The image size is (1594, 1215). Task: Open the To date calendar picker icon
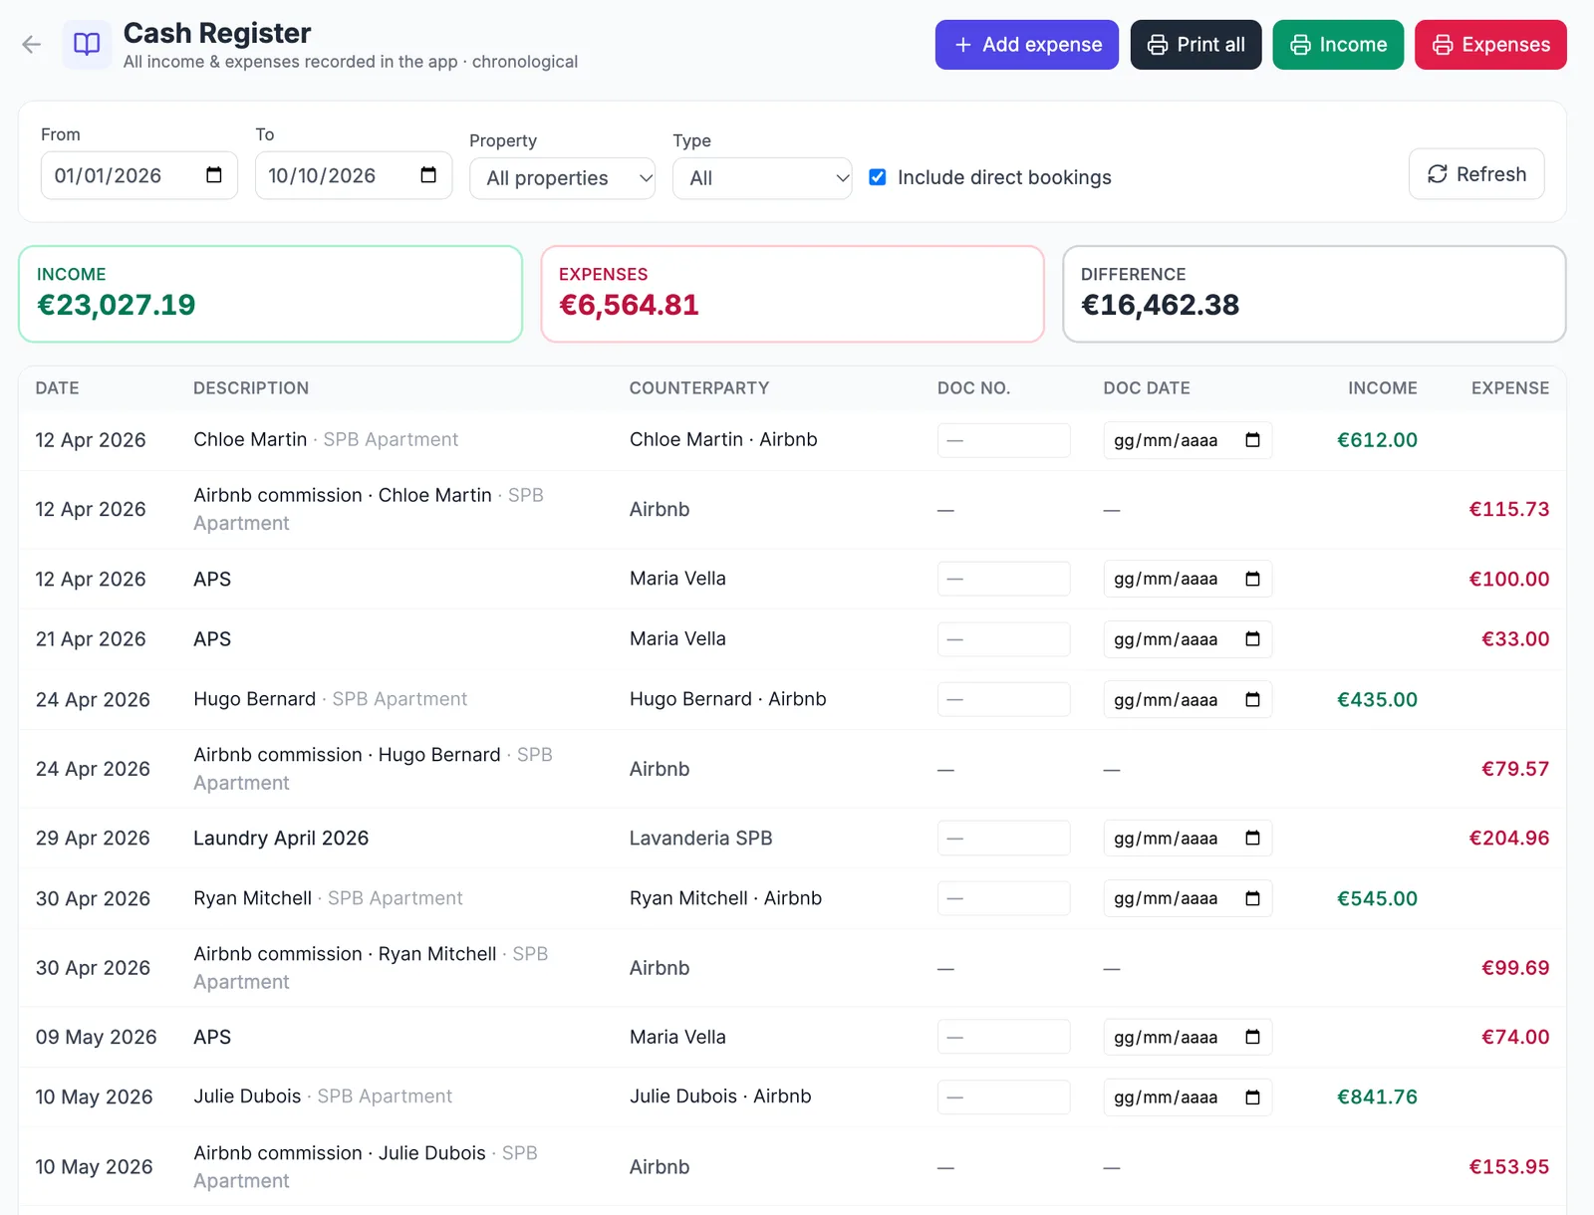[x=428, y=175]
